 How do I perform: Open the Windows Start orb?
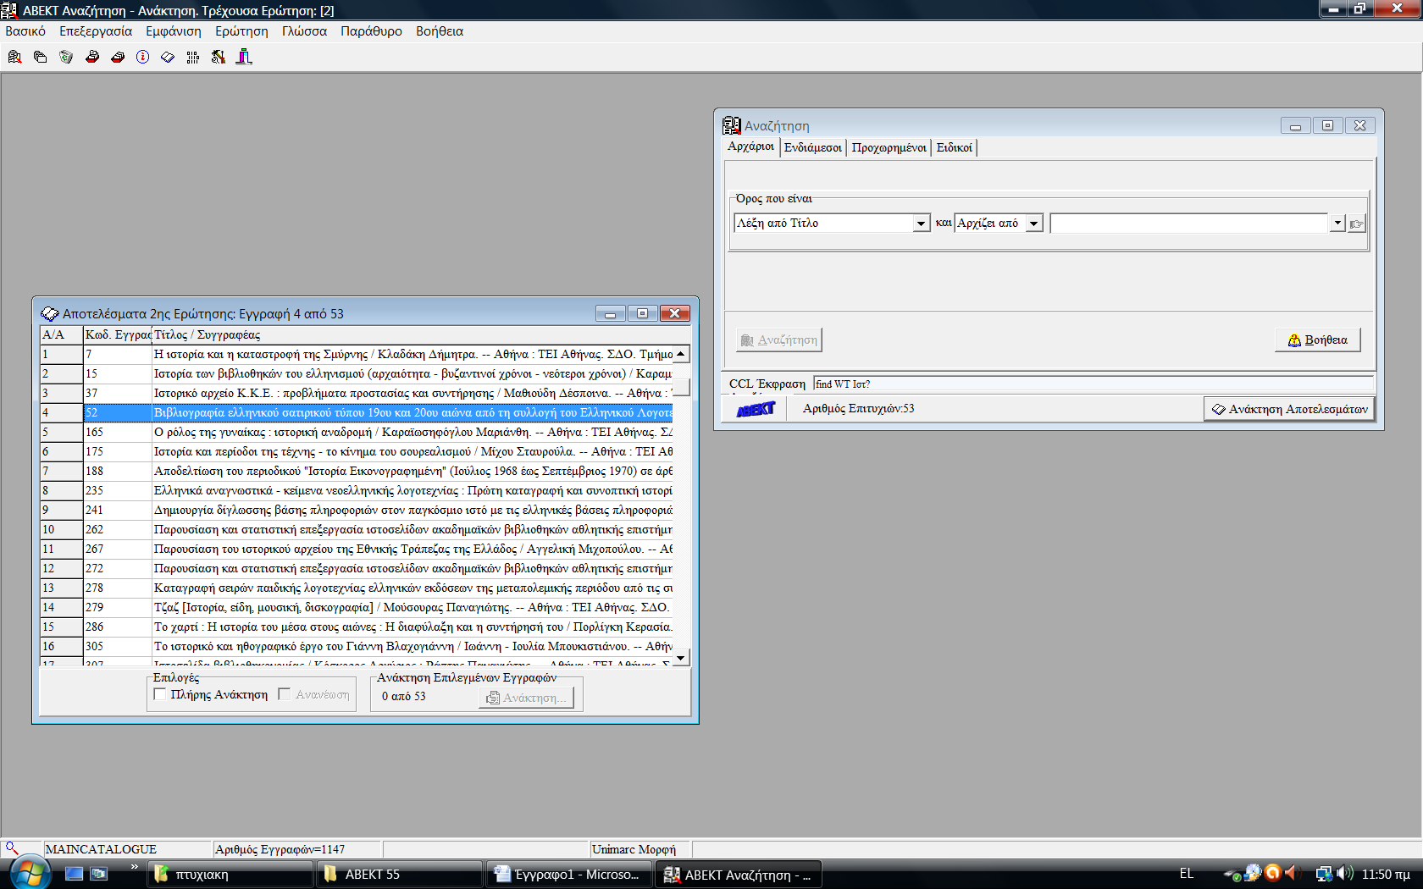click(x=29, y=873)
